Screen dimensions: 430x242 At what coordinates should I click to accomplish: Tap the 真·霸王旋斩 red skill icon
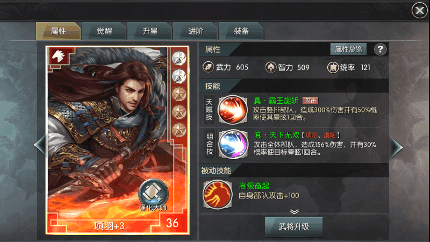tap(233, 110)
